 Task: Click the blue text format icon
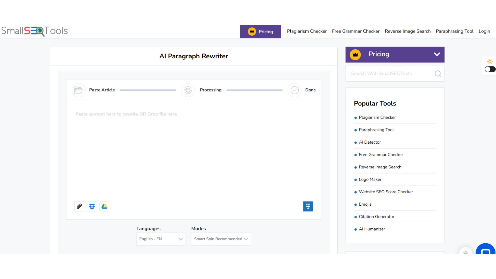[x=308, y=206]
